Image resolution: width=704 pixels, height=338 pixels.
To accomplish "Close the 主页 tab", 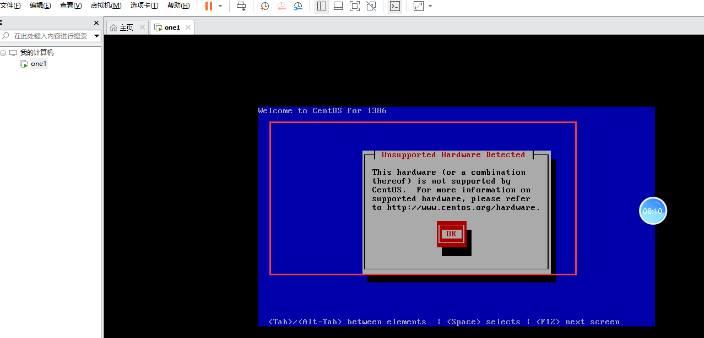I will [x=142, y=27].
